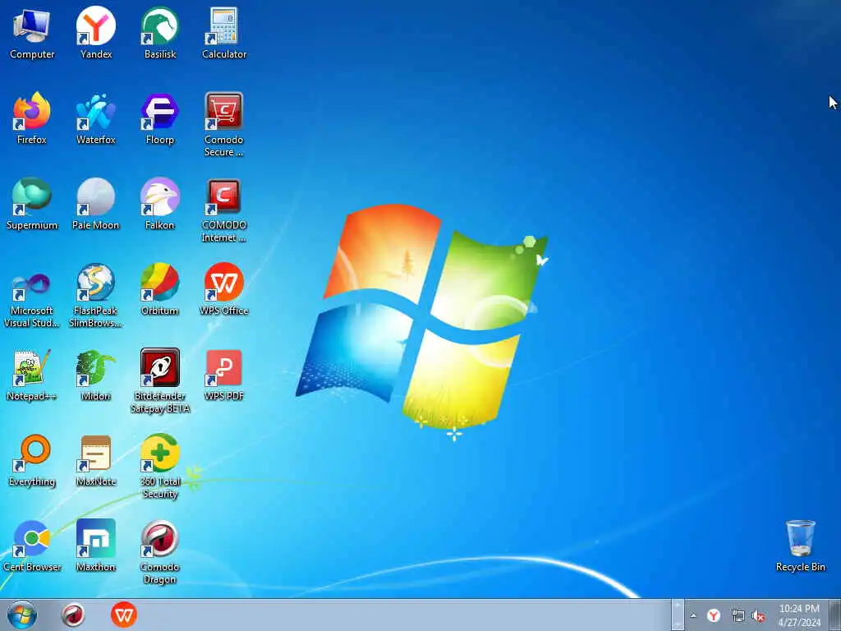The width and height of the screenshot is (841, 631).
Task: Click the Yandex tray icon
Action: [714, 616]
